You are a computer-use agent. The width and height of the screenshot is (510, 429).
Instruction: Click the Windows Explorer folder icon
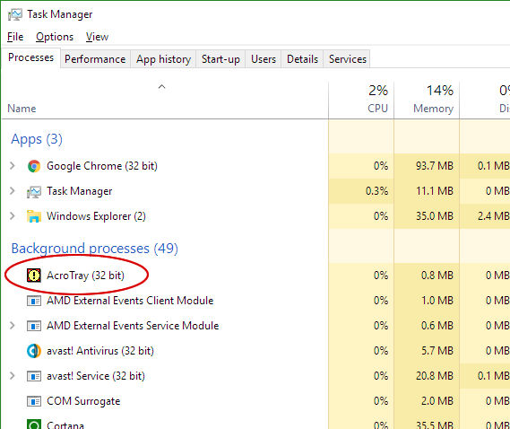34,216
